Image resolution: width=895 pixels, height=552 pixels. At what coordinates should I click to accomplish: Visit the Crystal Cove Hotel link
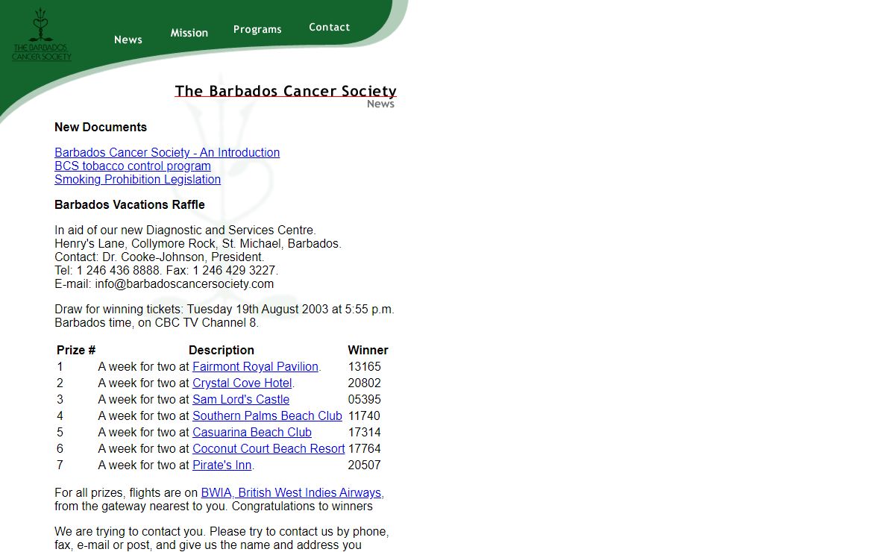pyautogui.click(x=242, y=383)
